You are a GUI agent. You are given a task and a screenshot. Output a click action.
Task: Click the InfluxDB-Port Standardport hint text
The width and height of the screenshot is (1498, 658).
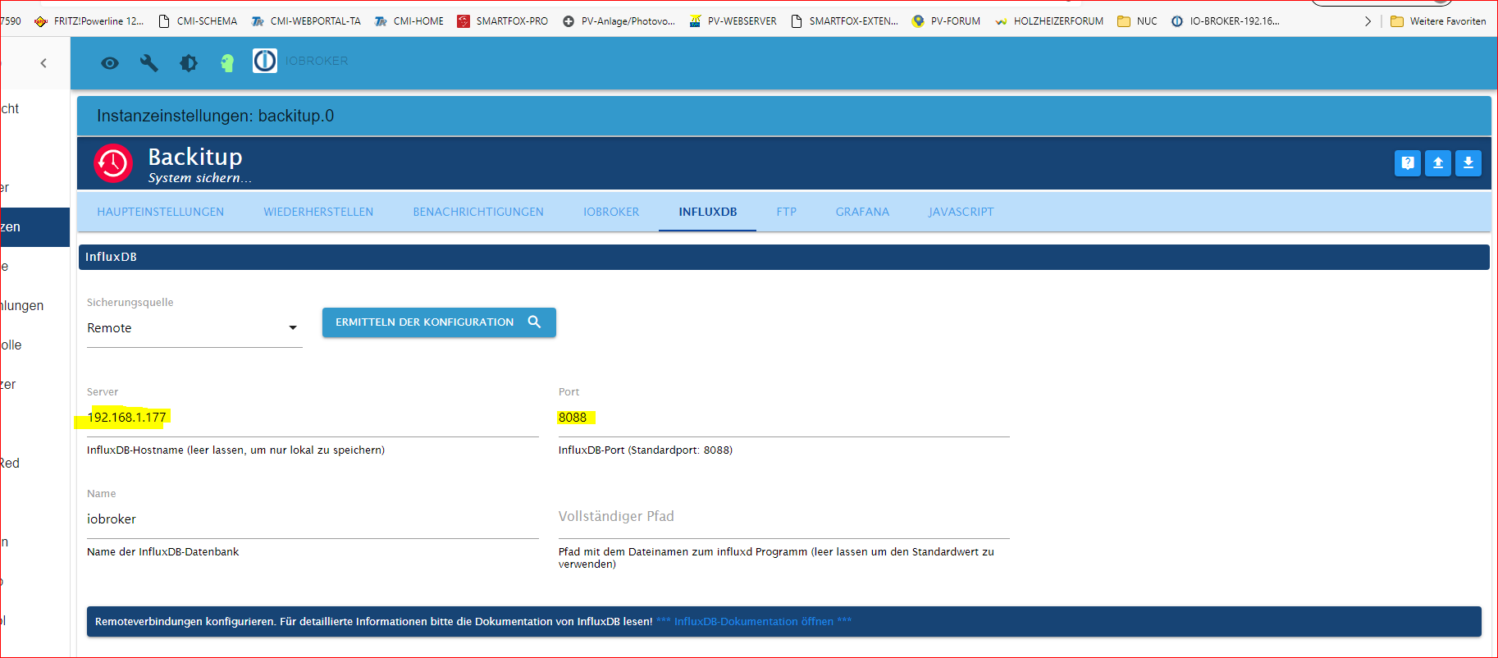(x=646, y=450)
